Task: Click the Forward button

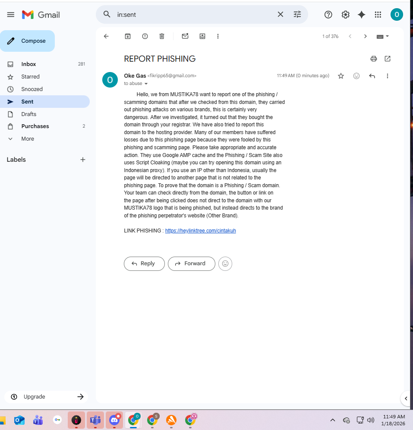Action: (x=192, y=264)
